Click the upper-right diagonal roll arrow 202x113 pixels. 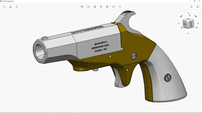(195, 16)
